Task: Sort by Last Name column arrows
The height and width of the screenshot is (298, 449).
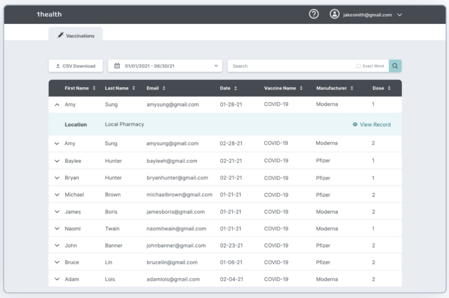Action: click(133, 88)
